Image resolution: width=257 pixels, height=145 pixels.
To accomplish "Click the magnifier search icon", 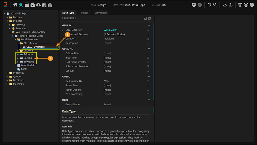I will tap(215, 5).
